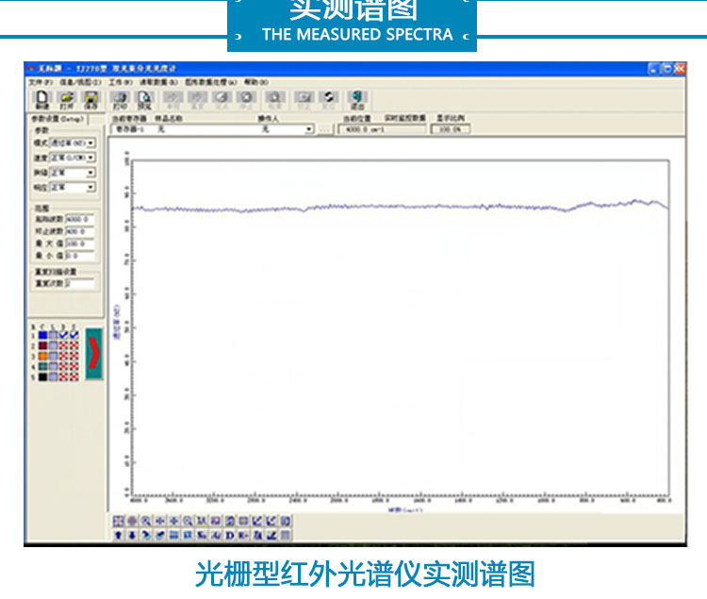The image size is (707, 599).
Task: Click the Exit door toolbar icon
Action: [357, 100]
